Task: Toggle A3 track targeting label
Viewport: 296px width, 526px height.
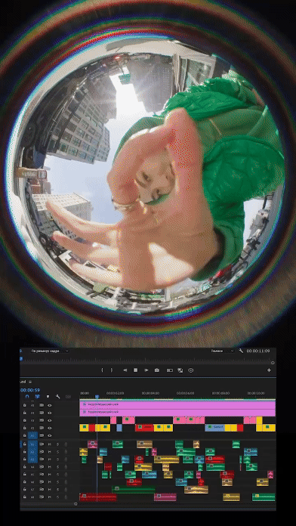Action: (x=33, y=459)
